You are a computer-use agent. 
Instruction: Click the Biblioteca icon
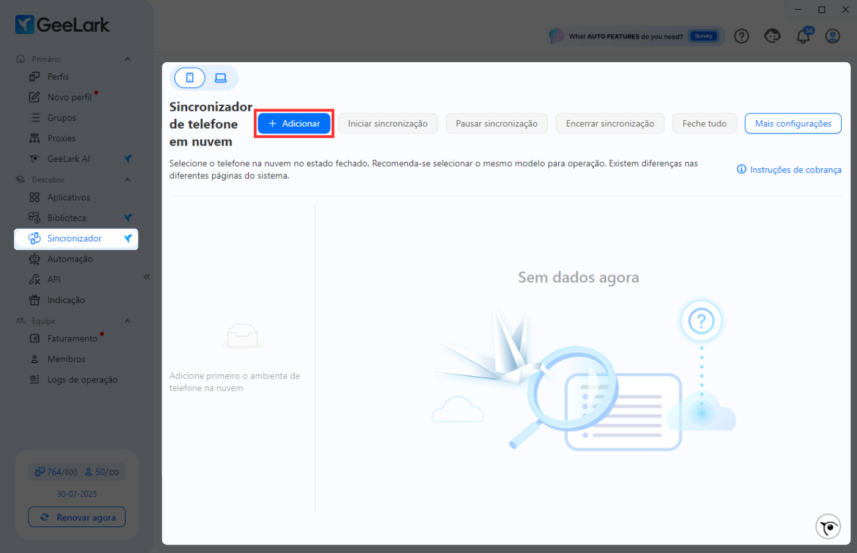pos(35,218)
